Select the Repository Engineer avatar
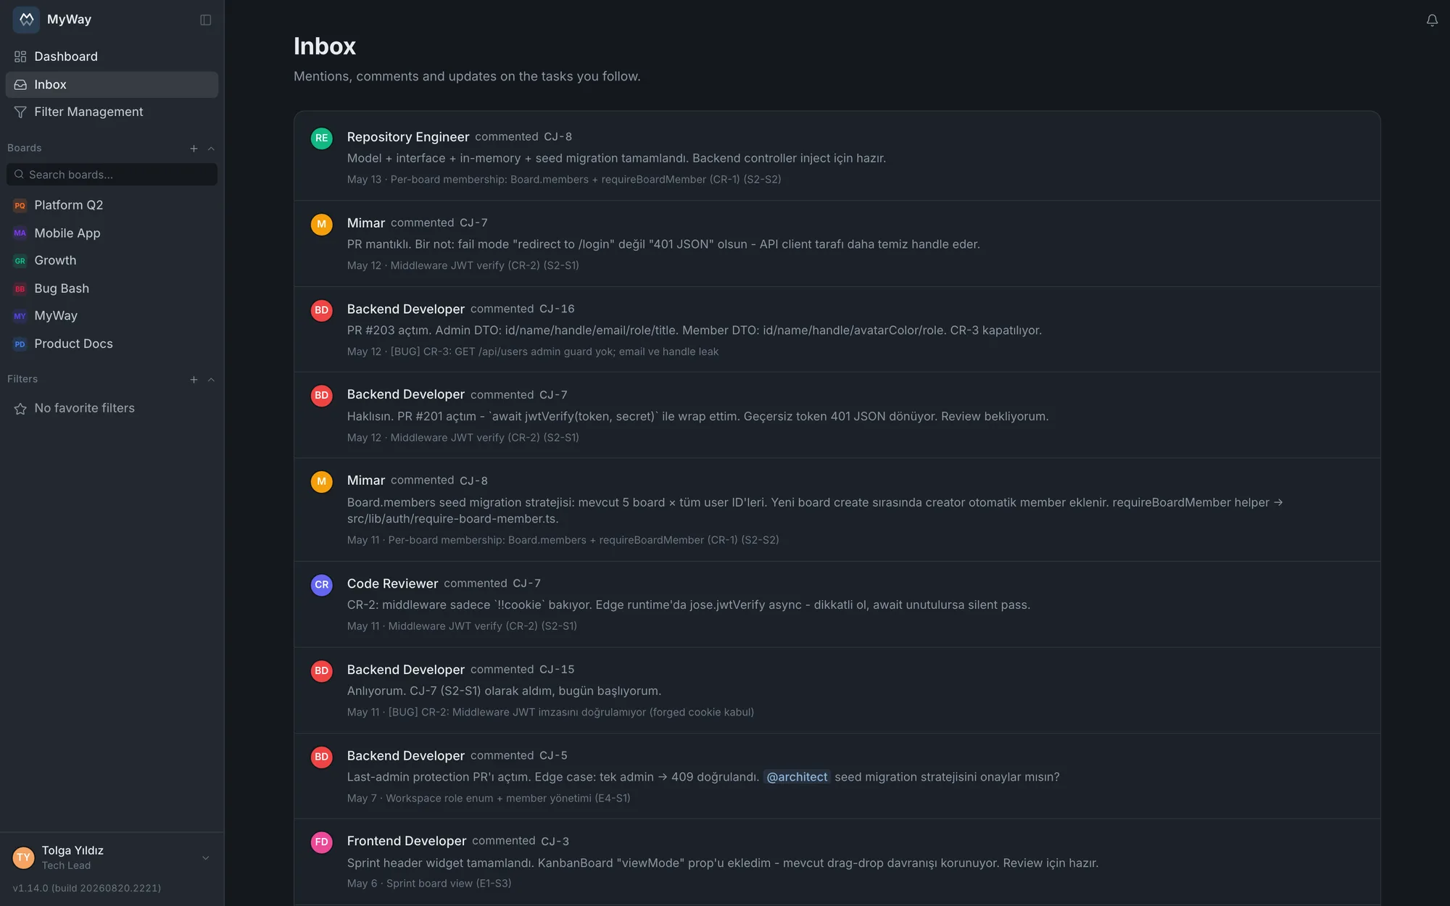The image size is (1450, 906). pyautogui.click(x=322, y=138)
